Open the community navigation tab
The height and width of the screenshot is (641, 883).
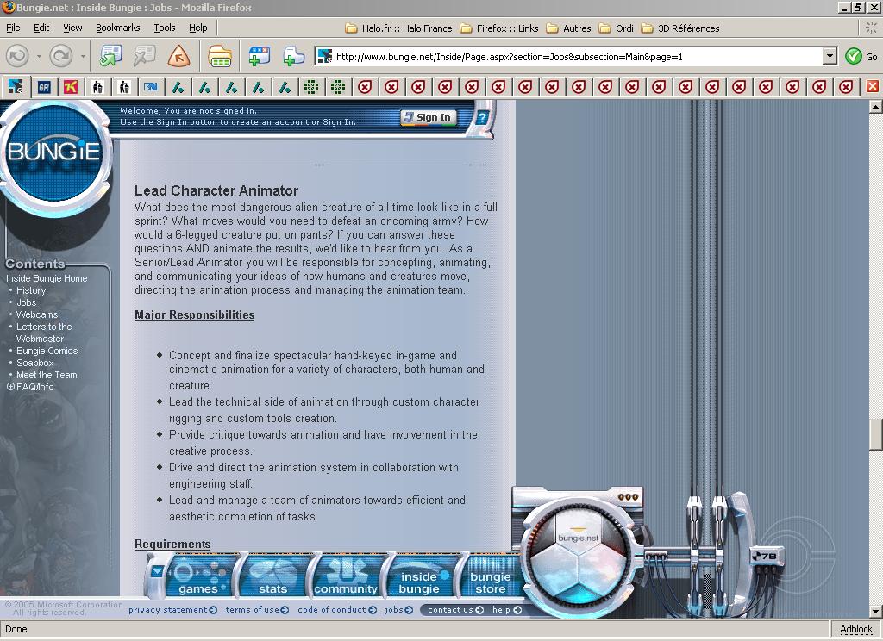coord(345,576)
